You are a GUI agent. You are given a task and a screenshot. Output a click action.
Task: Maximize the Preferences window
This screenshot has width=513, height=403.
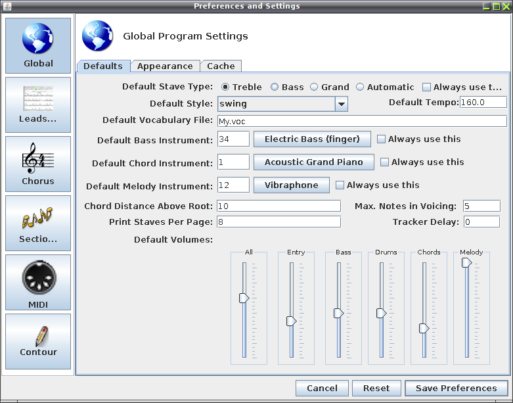pyautogui.click(x=496, y=6)
